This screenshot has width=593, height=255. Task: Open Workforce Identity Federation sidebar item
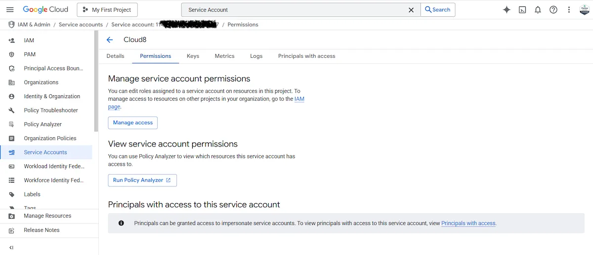[46, 180]
